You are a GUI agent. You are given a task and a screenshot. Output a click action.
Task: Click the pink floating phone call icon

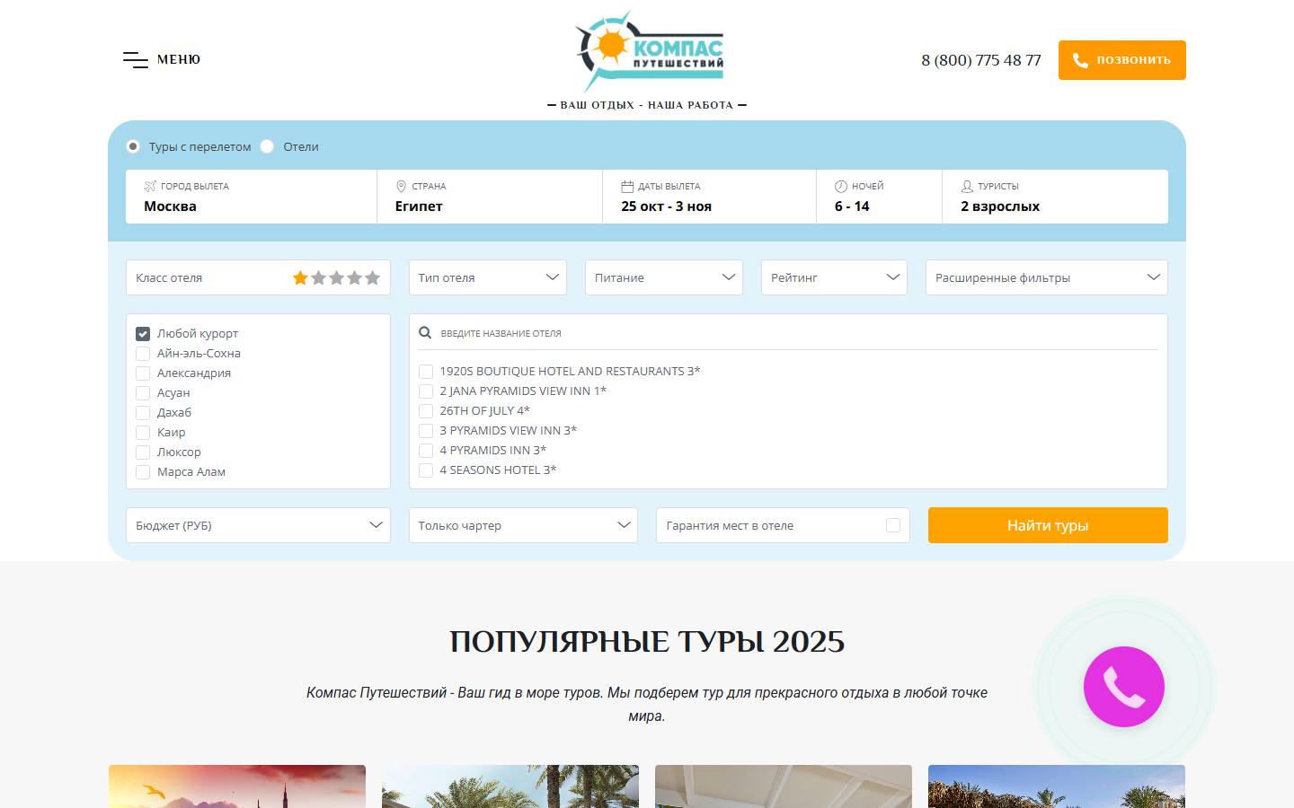pos(1124,687)
